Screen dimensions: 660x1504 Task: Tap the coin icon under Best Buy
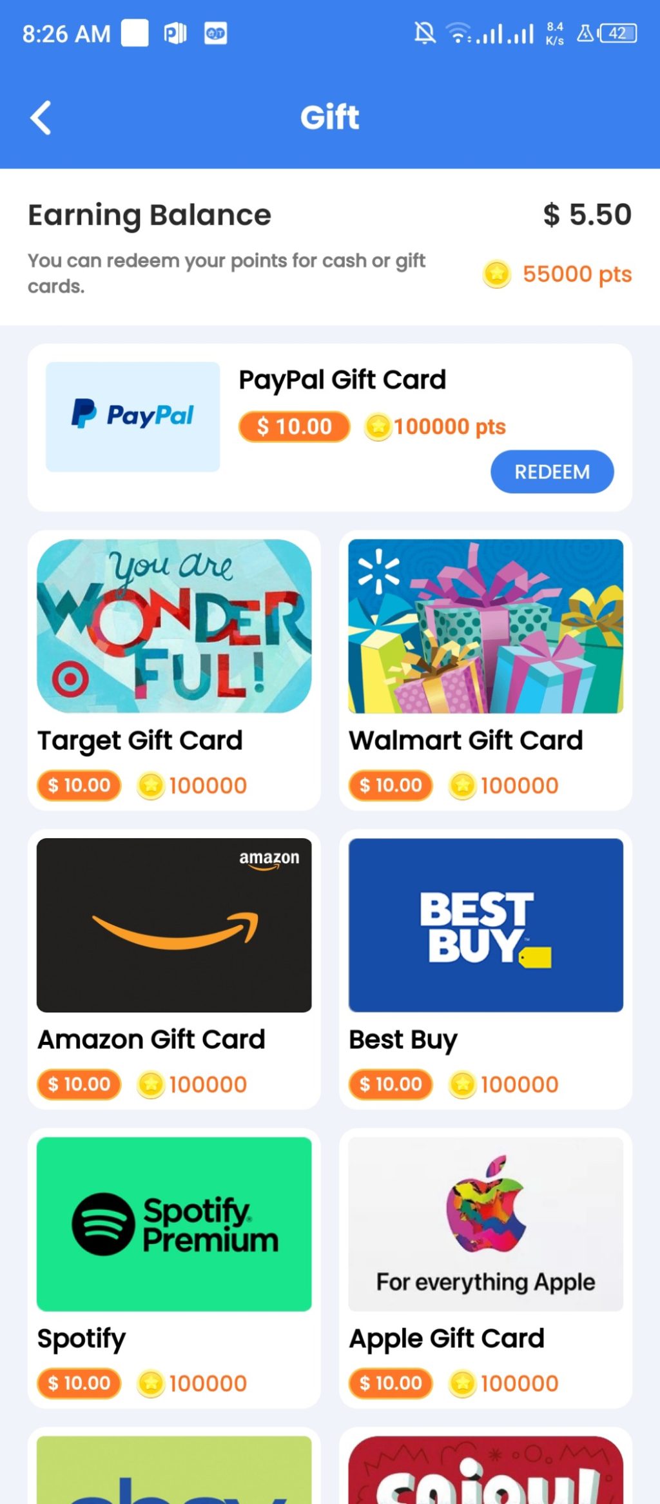[463, 1084]
